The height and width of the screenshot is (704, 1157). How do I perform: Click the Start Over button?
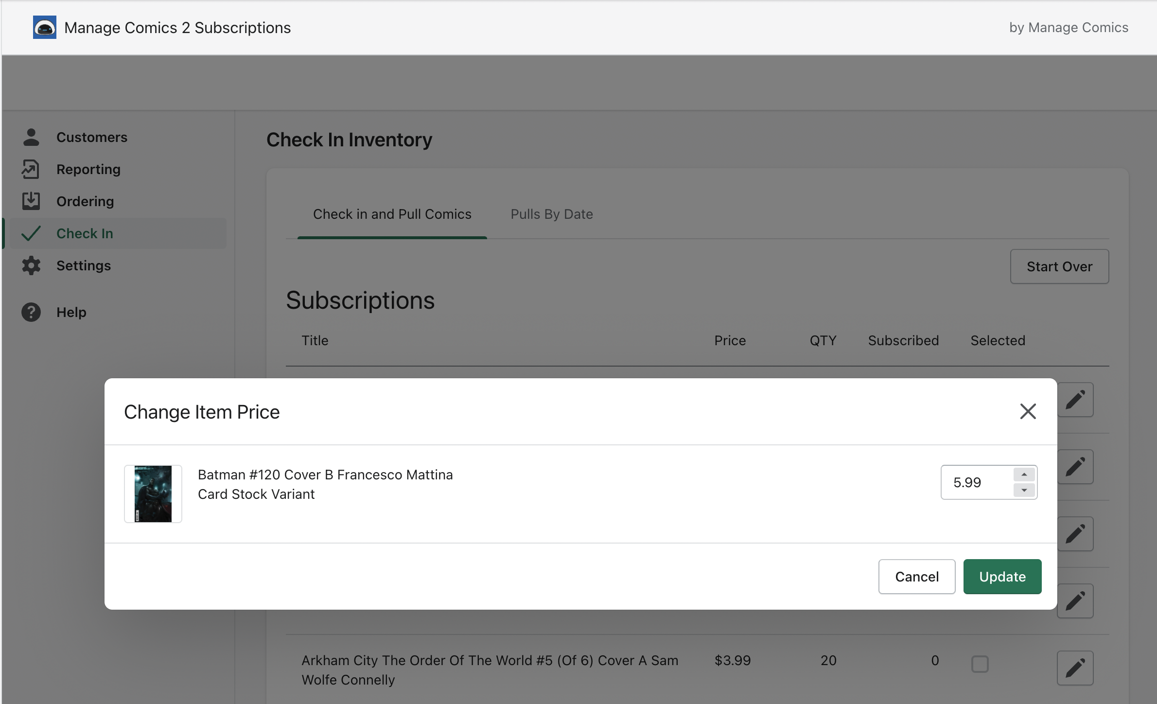[x=1059, y=266]
